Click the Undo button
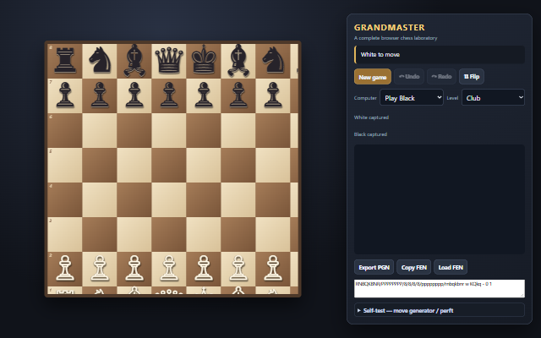 409,77
